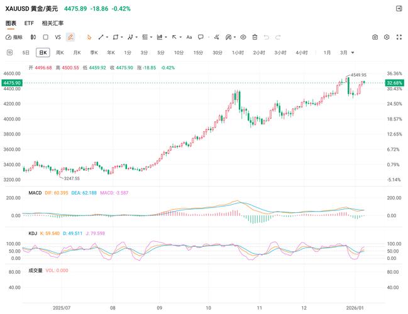Click the undo arrow in toolbar
The image size is (408, 314).
coord(267,37)
